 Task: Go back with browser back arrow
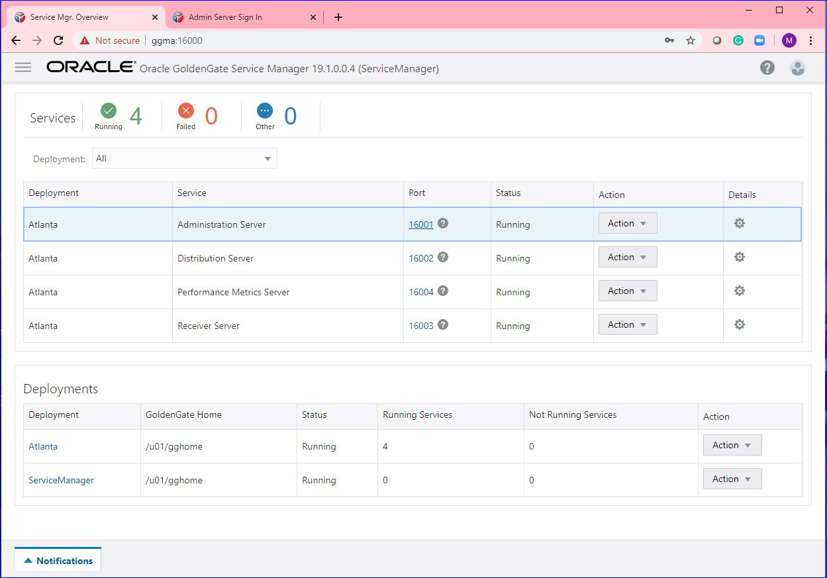(x=16, y=40)
